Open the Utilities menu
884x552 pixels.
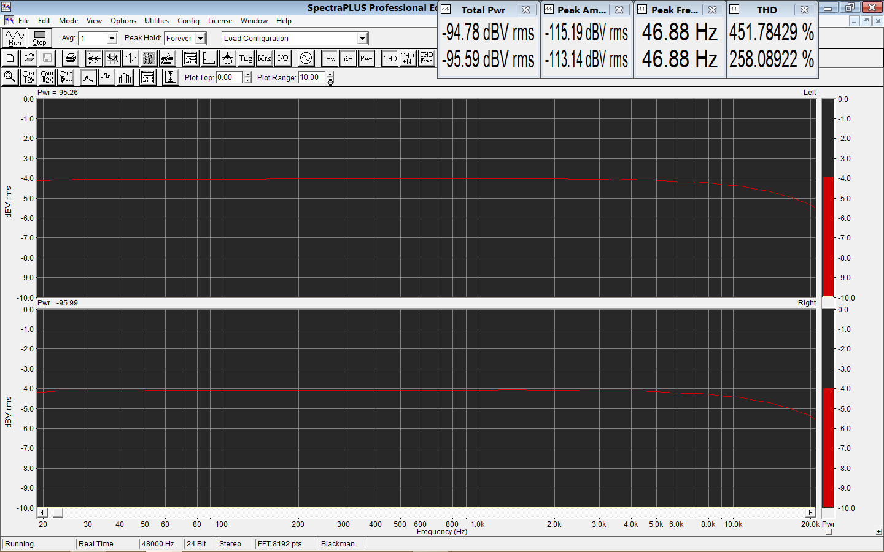(x=157, y=21)
